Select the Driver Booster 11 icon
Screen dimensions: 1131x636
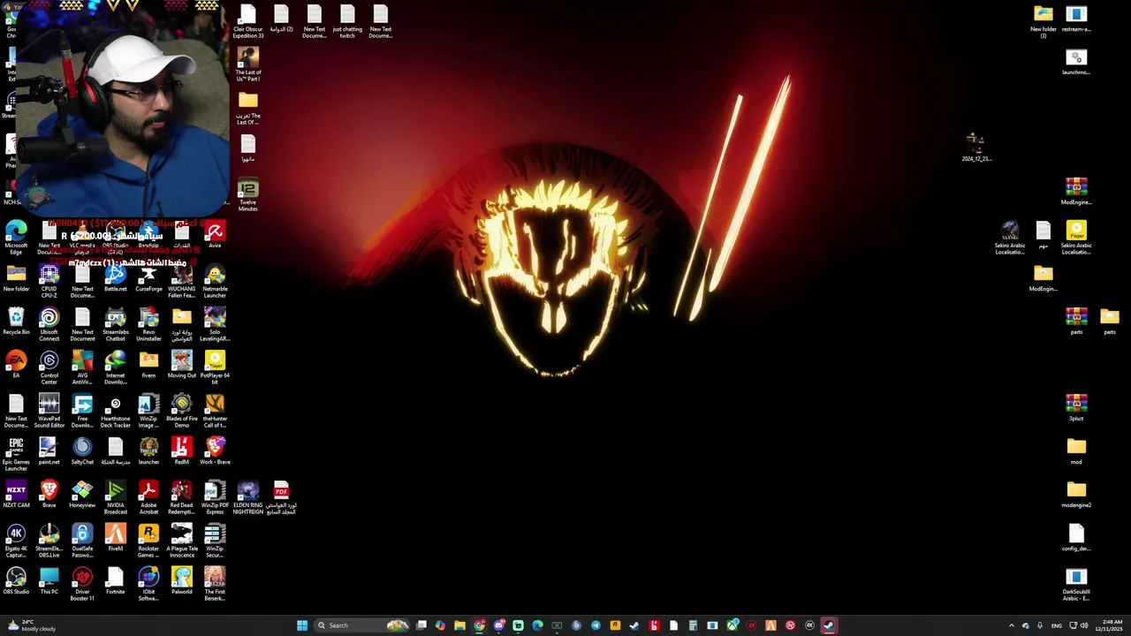82,585
